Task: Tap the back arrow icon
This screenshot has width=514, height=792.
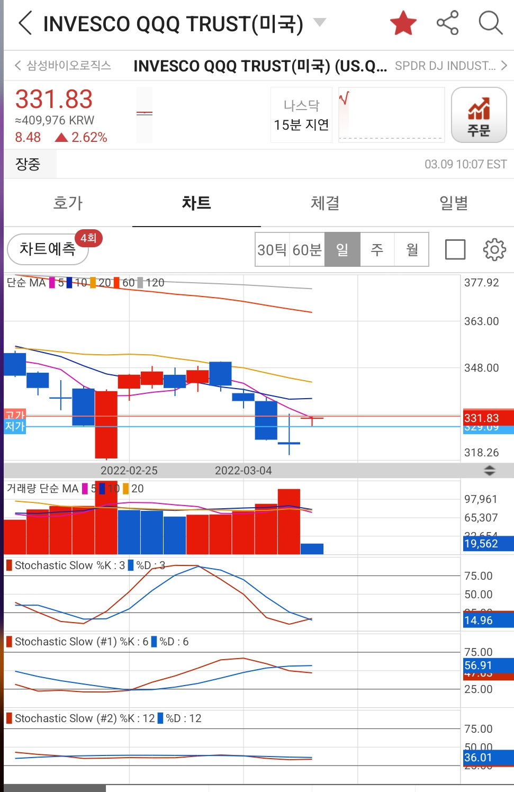Action: (25, 23)
